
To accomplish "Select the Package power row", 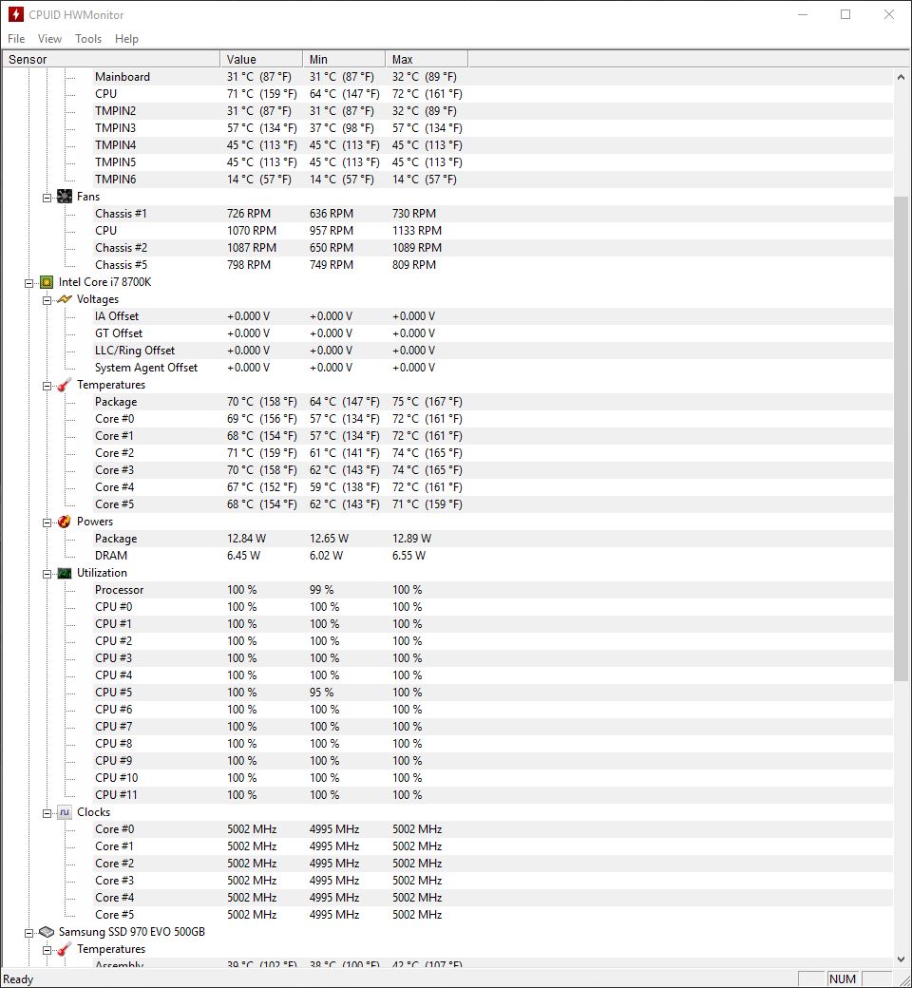I will (x=493, y=539).
